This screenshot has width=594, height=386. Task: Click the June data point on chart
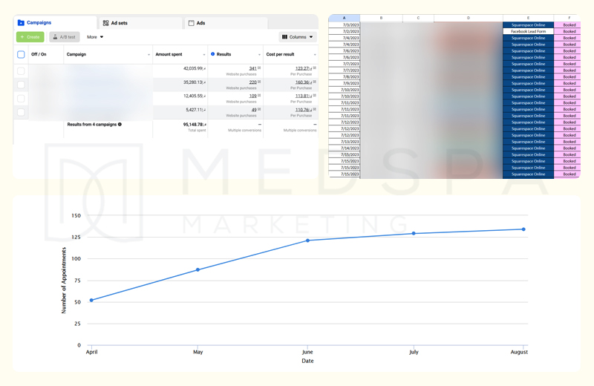[x=308, y=241]
